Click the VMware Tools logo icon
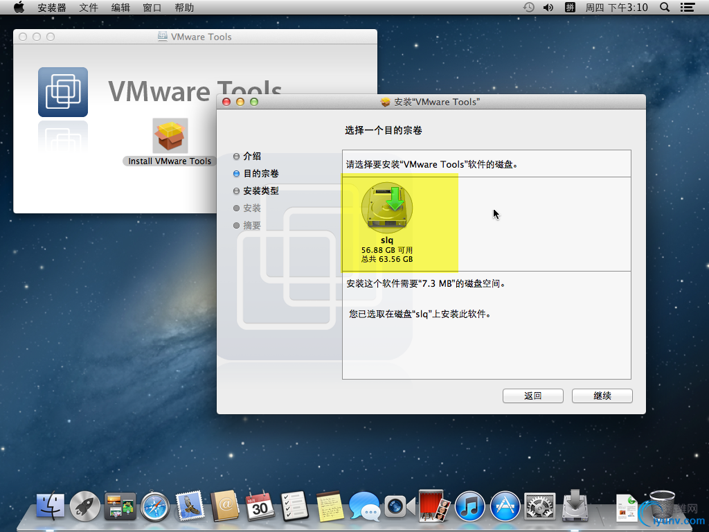 point(63,92)
